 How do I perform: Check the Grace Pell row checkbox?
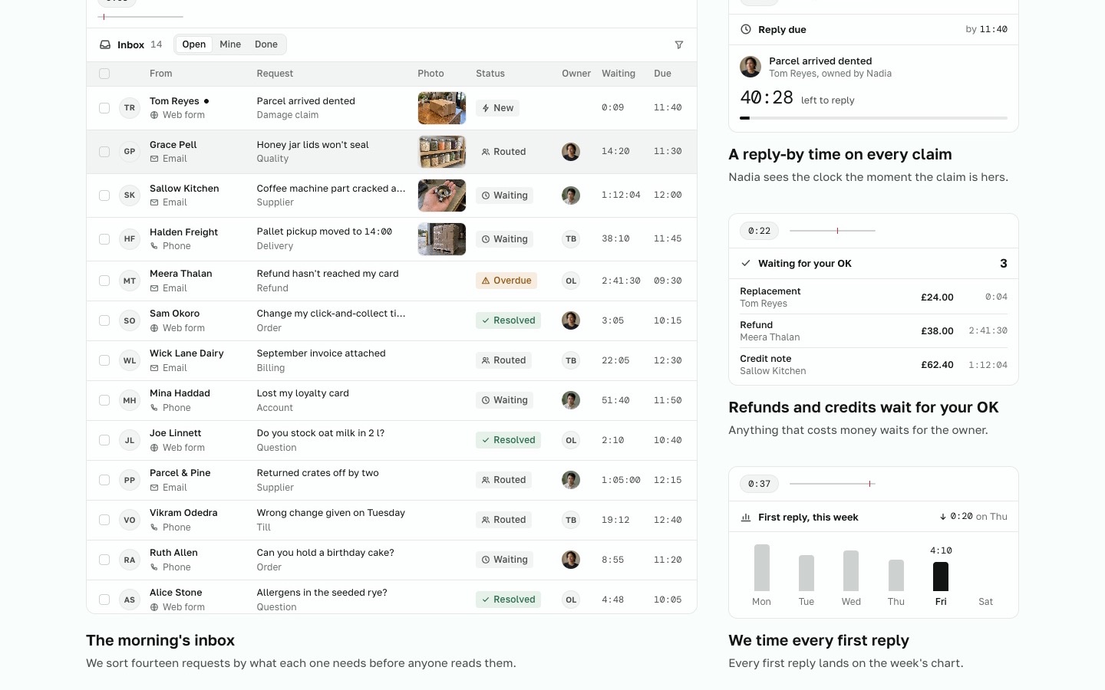104,152
